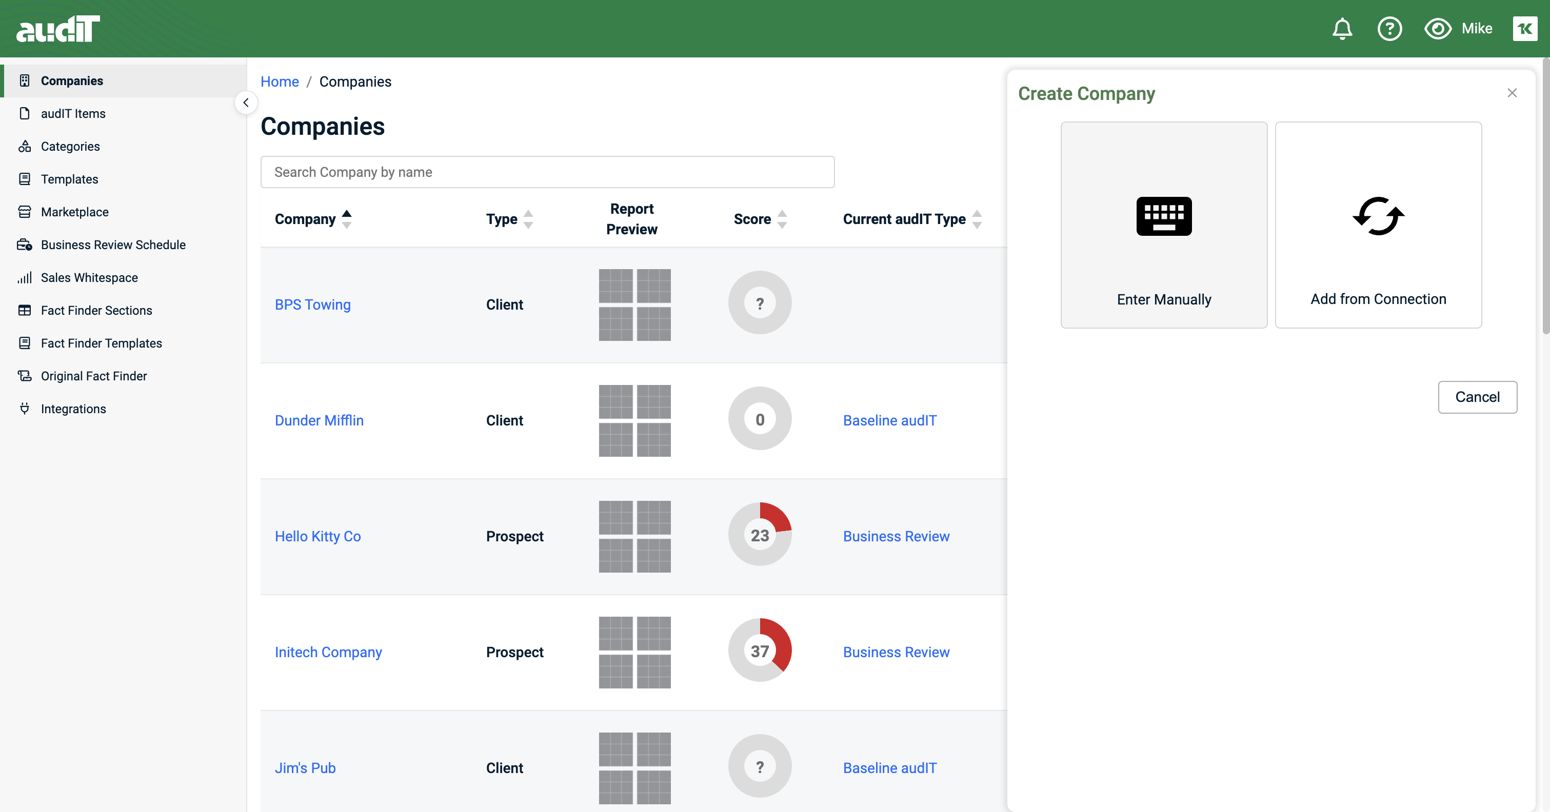This screenshot has width=1550, height=812.
Task: Open audIT Items in the sidebar
Action: (123, 114)
